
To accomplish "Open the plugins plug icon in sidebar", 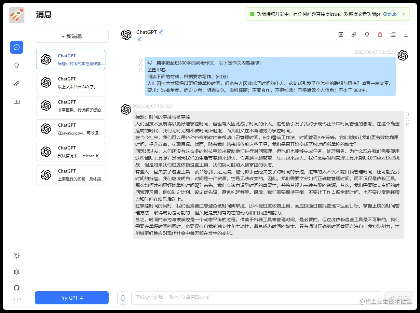I will 17,84.
